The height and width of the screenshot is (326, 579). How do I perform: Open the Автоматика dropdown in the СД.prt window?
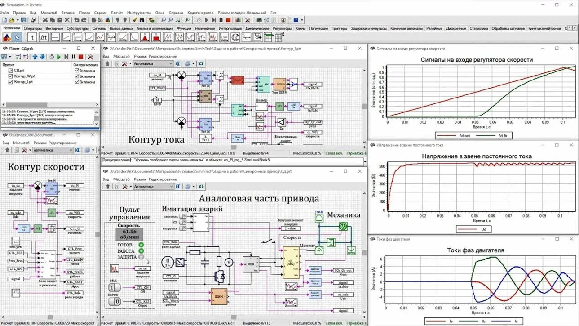(153, 186)
